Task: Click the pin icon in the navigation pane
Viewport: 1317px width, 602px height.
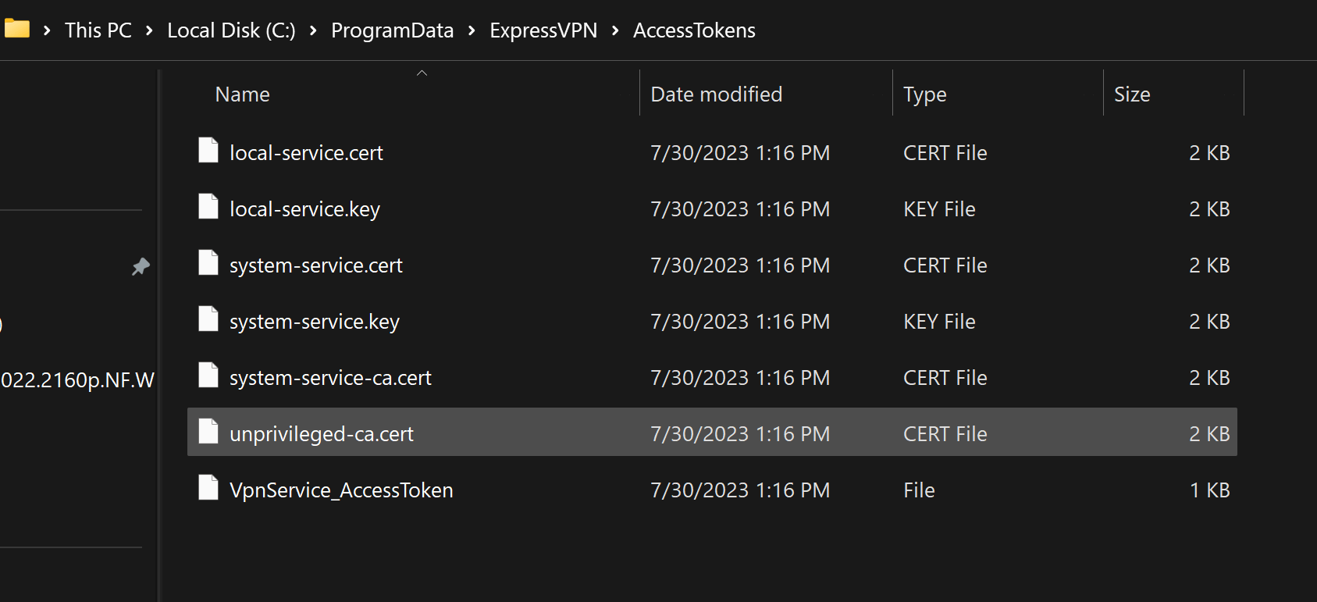Action: tap(141, 267)
